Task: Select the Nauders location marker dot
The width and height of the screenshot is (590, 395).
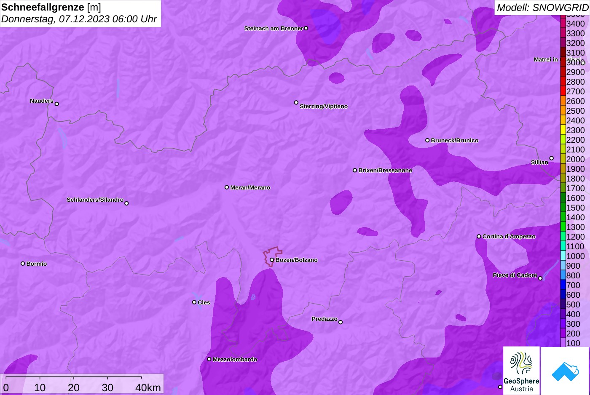Action: pos(57,104)
